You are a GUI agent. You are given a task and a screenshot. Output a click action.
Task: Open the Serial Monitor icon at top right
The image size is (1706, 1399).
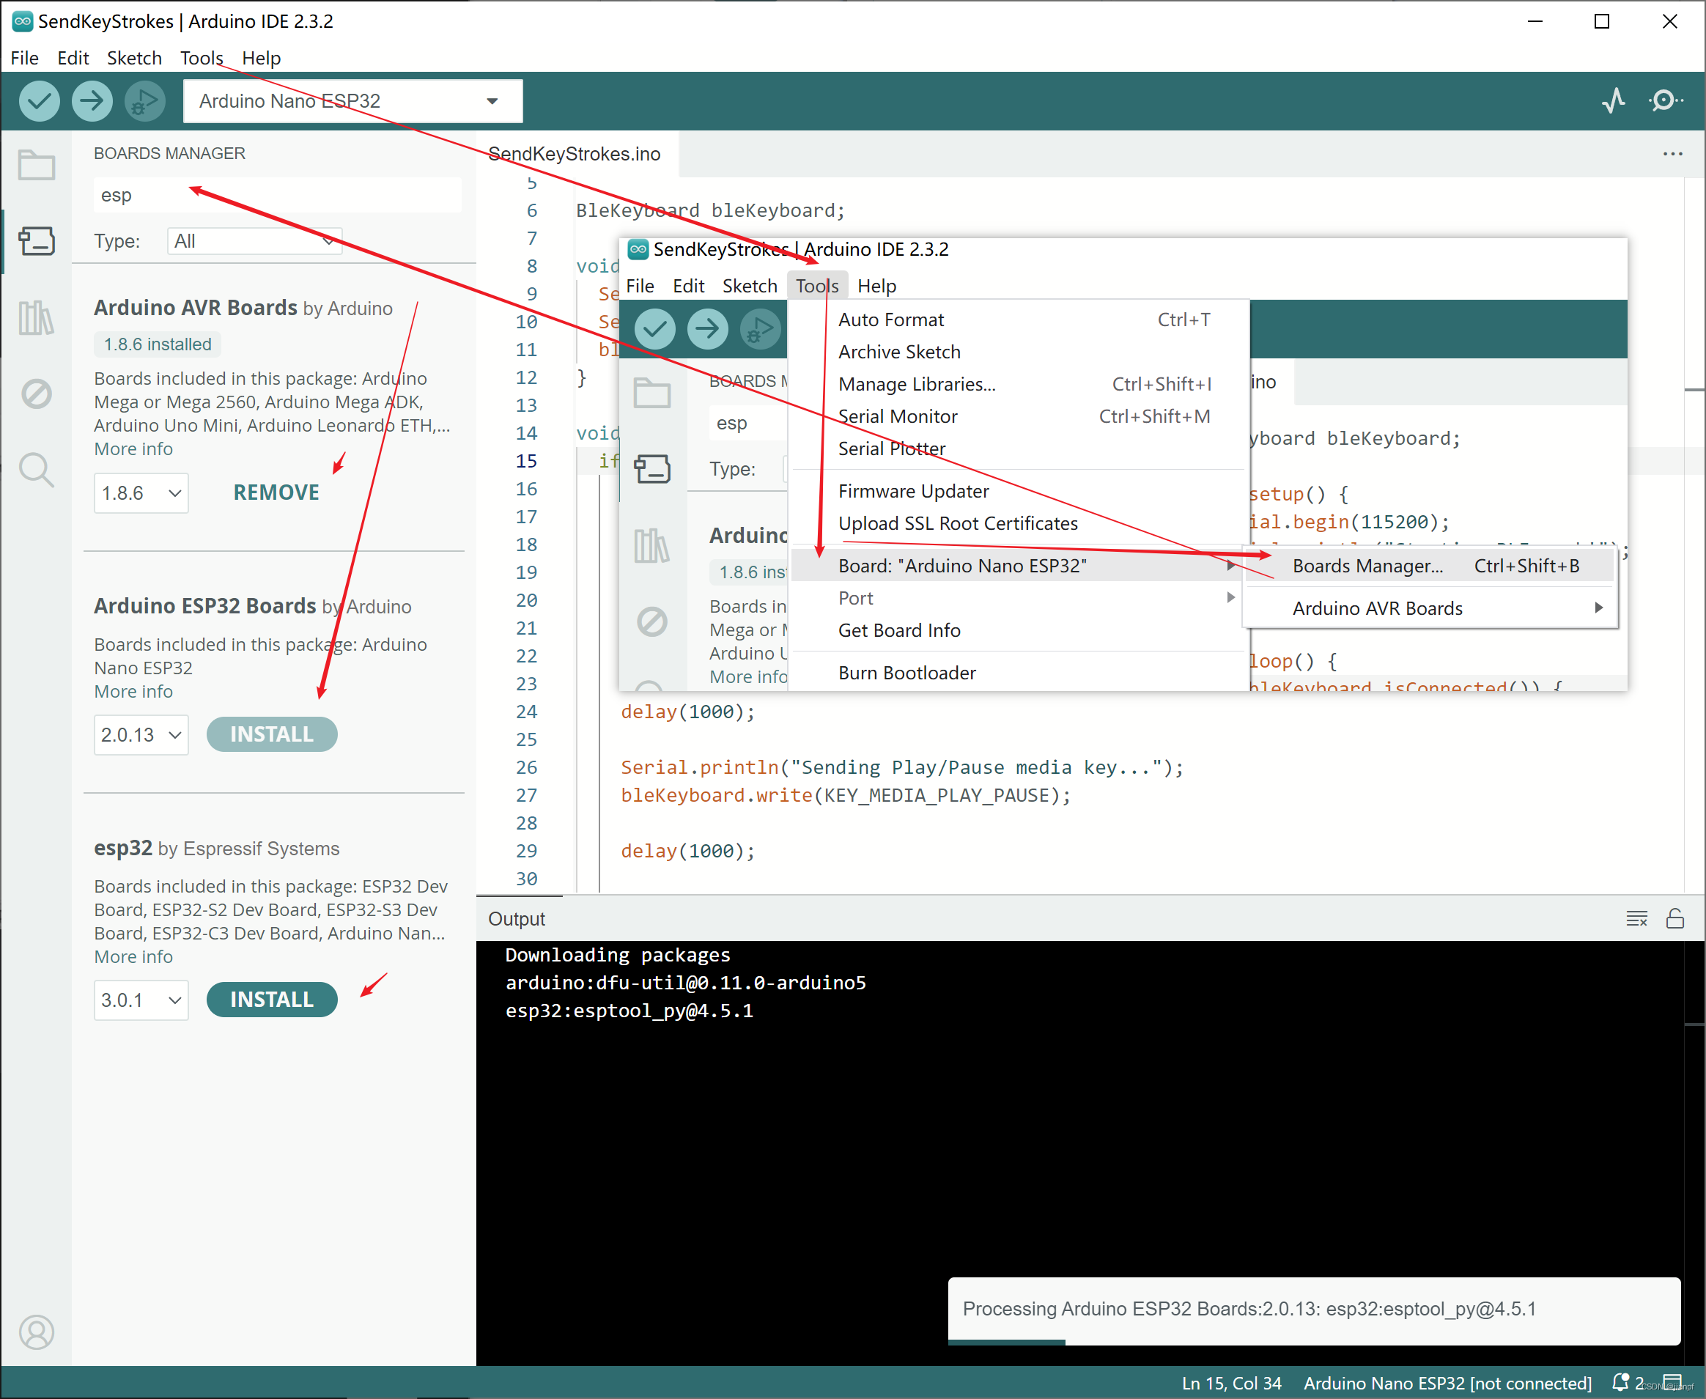click(1665, 100)
